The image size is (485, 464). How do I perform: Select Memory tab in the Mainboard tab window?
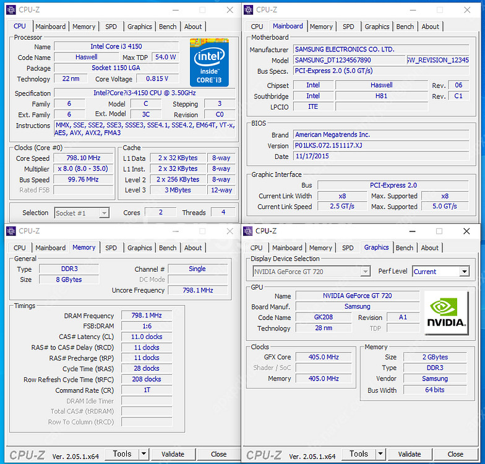[321, 27]
